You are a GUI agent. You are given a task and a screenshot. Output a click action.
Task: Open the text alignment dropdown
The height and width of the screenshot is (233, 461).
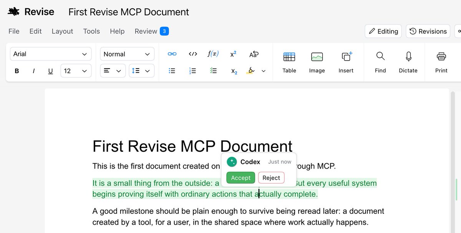(x=113, y=71)
